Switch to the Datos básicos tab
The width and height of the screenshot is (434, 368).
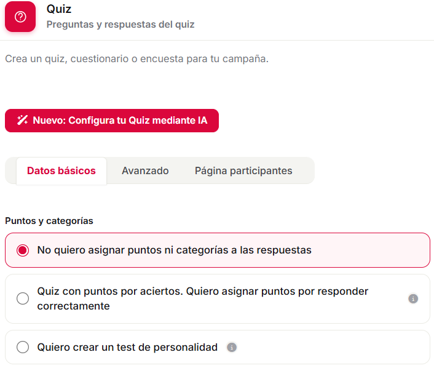click(61, 170)
